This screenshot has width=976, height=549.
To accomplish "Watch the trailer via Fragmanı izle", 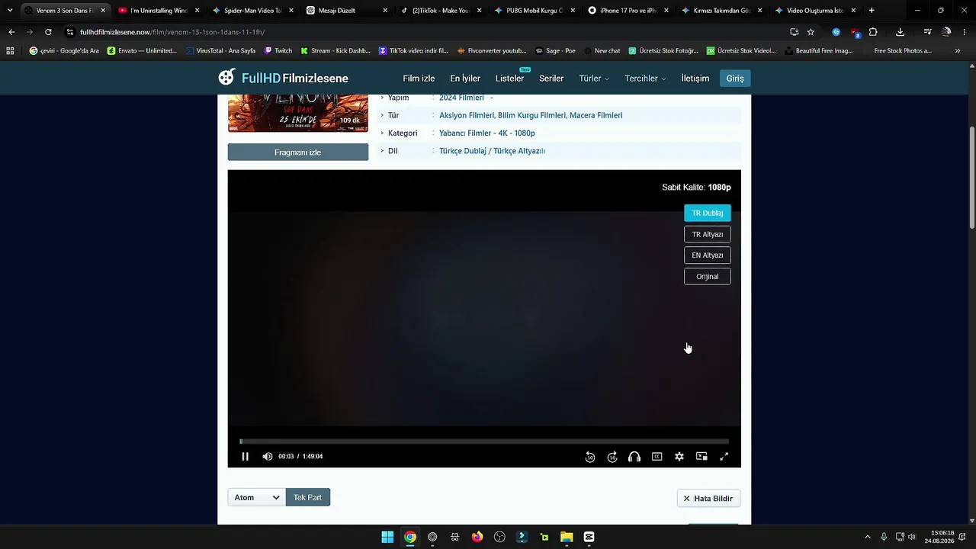I will click(298, 152).
